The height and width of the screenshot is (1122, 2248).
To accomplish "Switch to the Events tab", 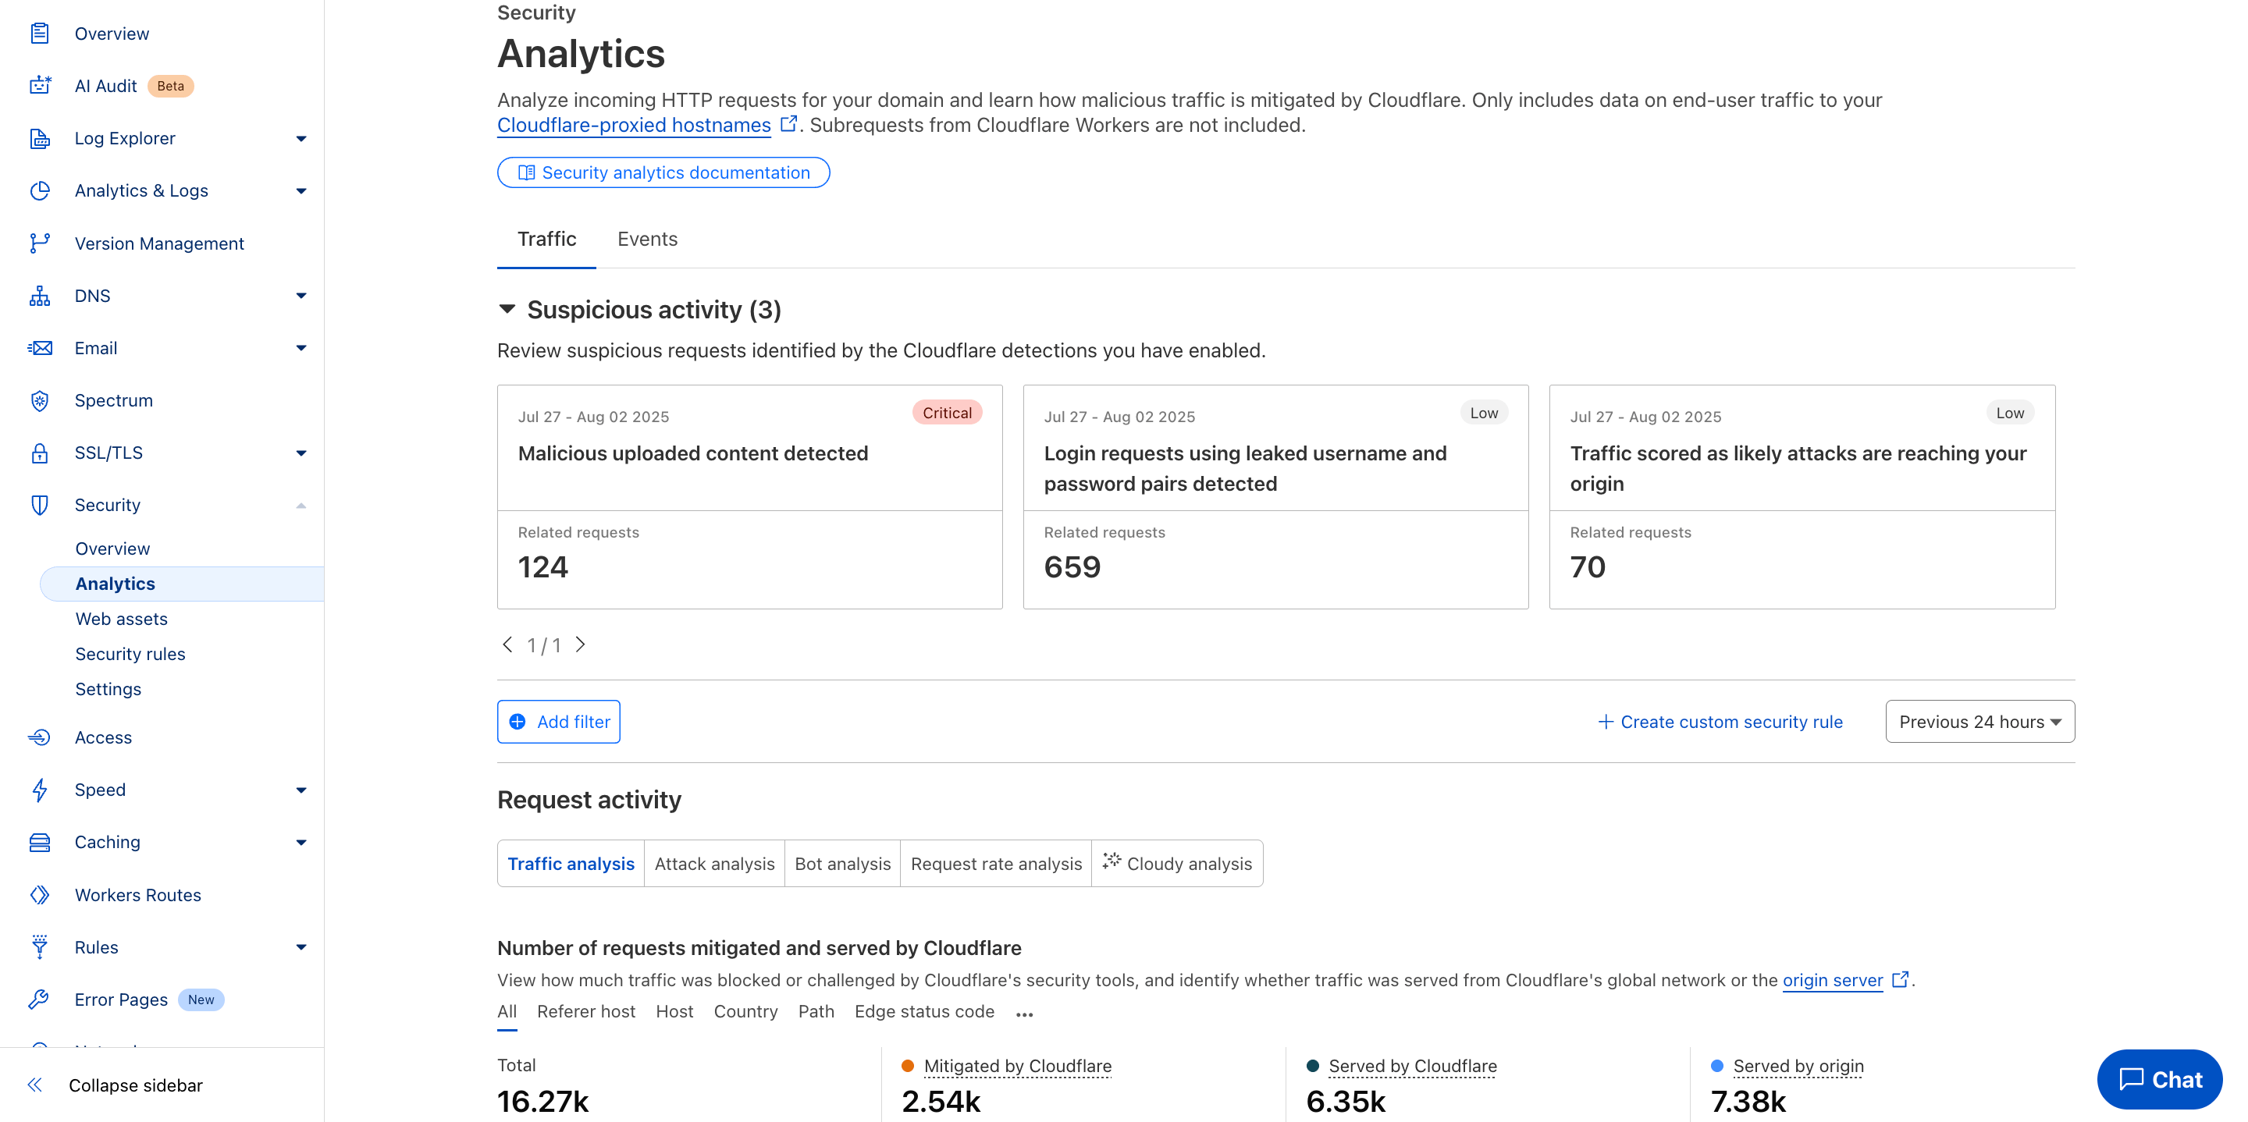I will click(646, 238).
